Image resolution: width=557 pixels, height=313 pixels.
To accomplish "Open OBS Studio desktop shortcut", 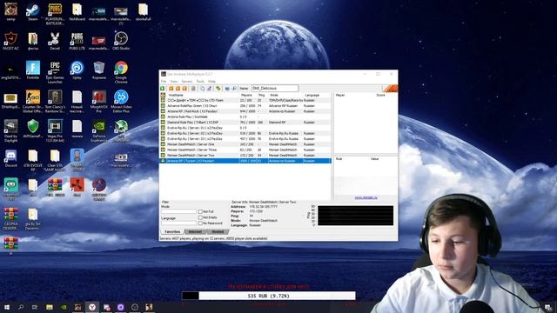I will pyautogui.click(x=121, y=41).
